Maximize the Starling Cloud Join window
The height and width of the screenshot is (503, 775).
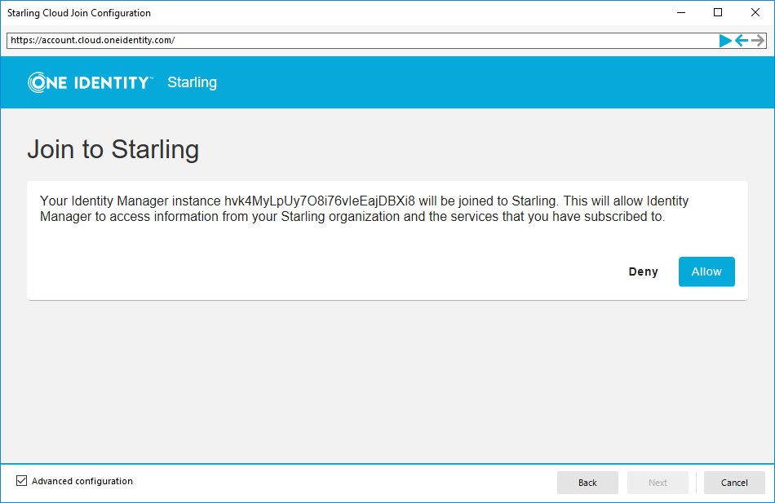click(718, 13)
